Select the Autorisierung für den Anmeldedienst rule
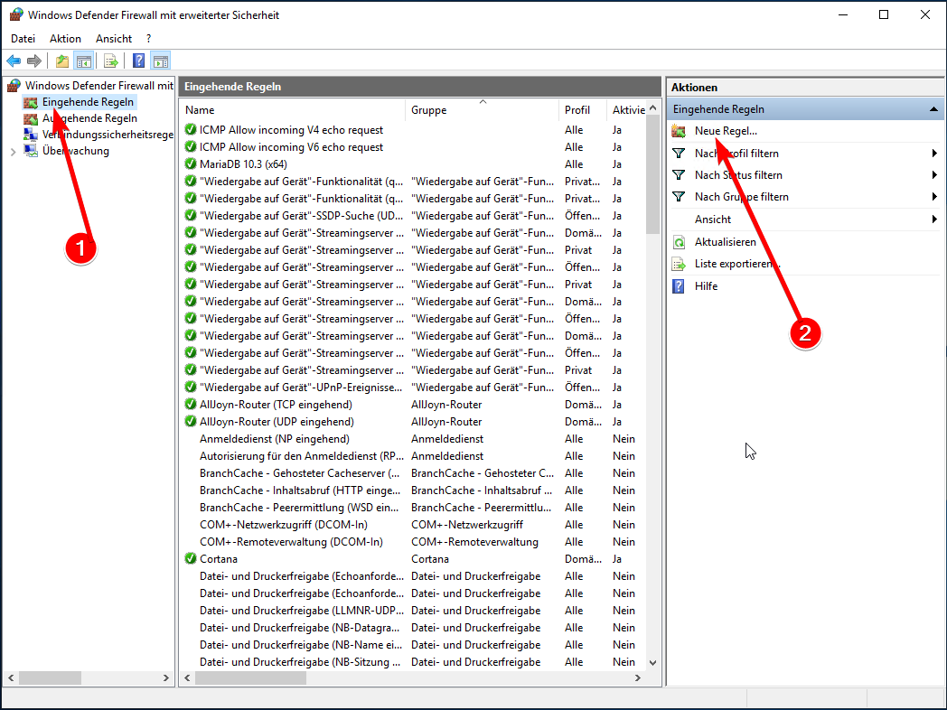This screenshot has height=710, width=947. tap(412, 456)
